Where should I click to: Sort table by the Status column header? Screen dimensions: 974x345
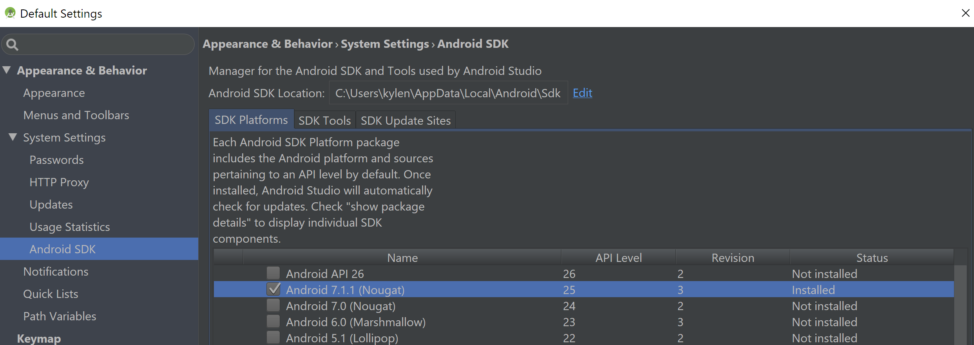tap(872, 258)
